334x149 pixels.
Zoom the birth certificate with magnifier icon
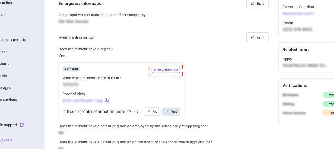107,101
